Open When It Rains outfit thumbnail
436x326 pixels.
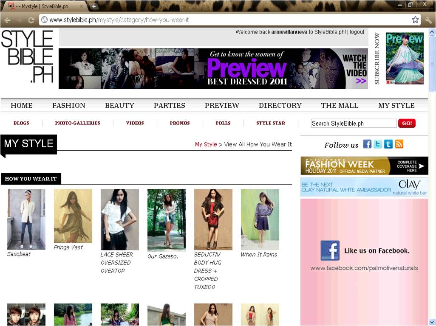point(260,219)
